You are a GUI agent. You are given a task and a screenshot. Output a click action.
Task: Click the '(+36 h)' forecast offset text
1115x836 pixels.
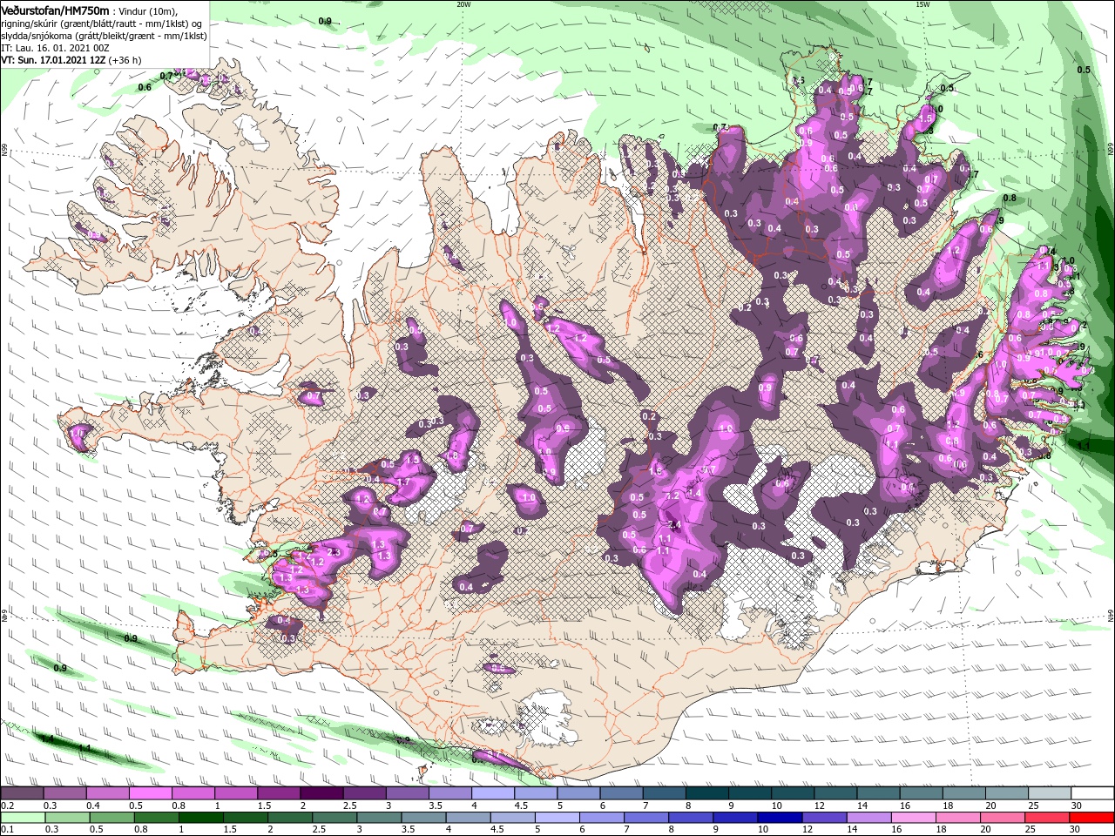[125, 60]
